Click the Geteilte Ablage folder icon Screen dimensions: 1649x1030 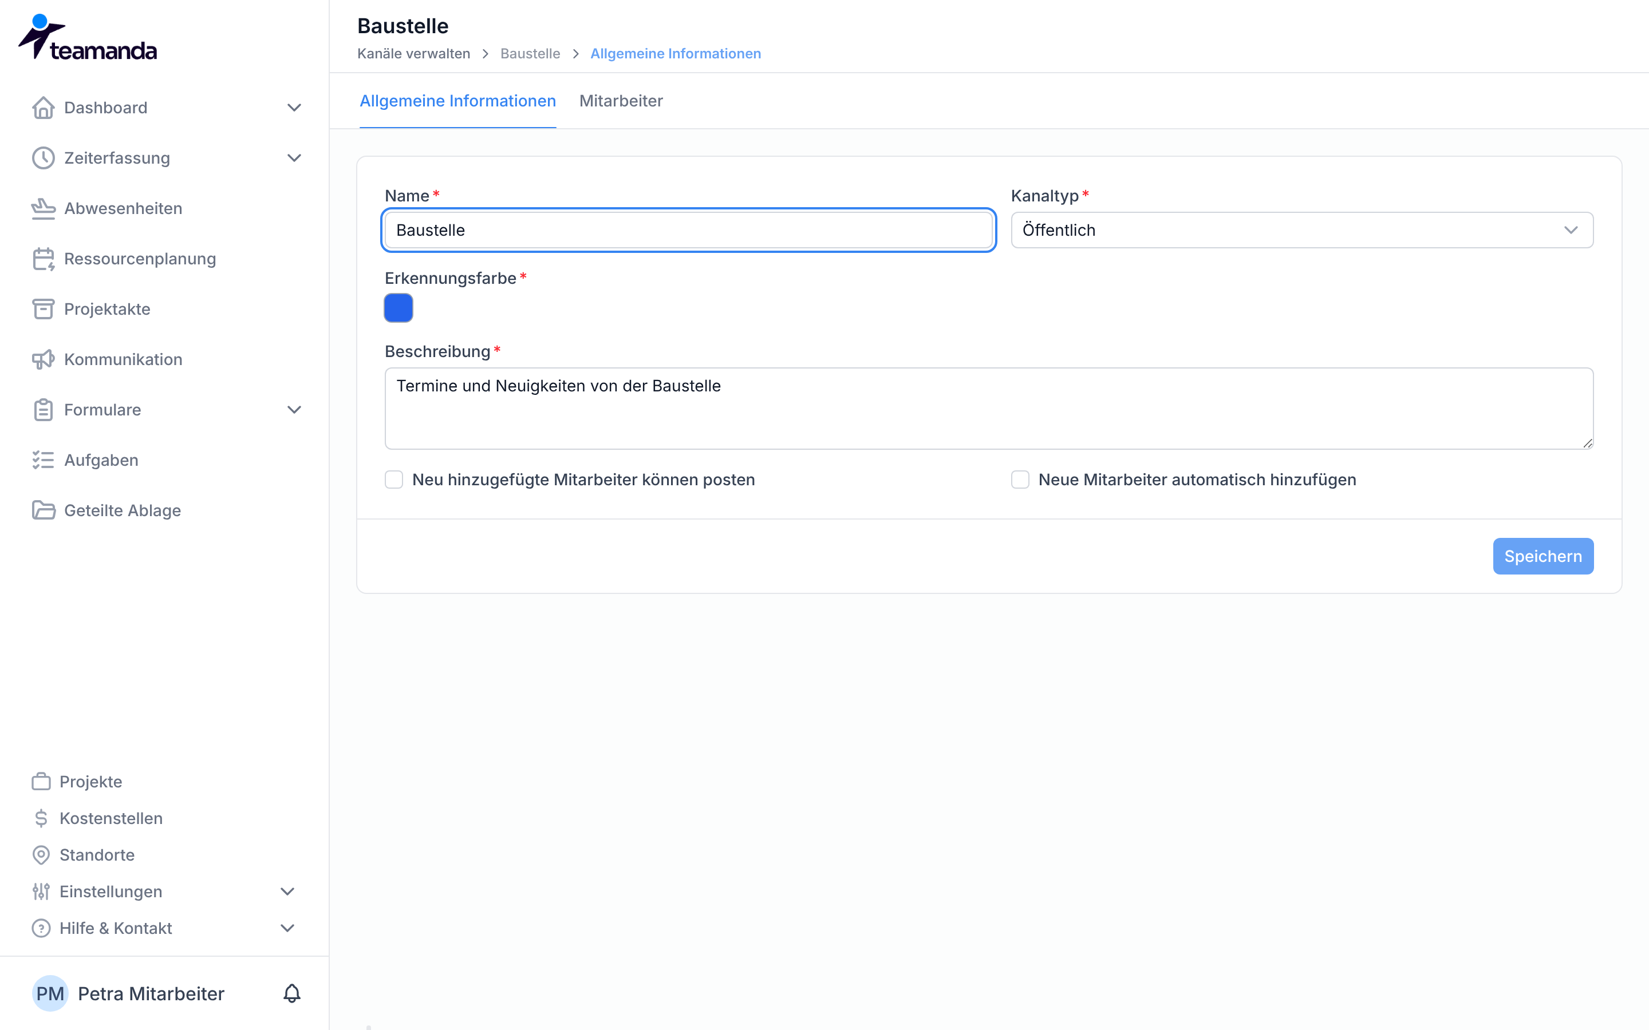[x=43, y=511]
